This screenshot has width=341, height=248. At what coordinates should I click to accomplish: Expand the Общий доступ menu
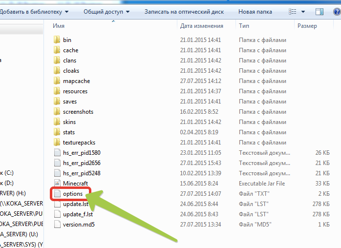tap(107, 11)
